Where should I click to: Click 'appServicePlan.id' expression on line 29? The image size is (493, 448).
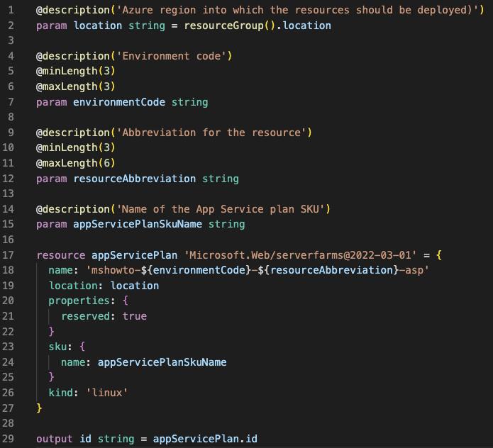(205, 439)
